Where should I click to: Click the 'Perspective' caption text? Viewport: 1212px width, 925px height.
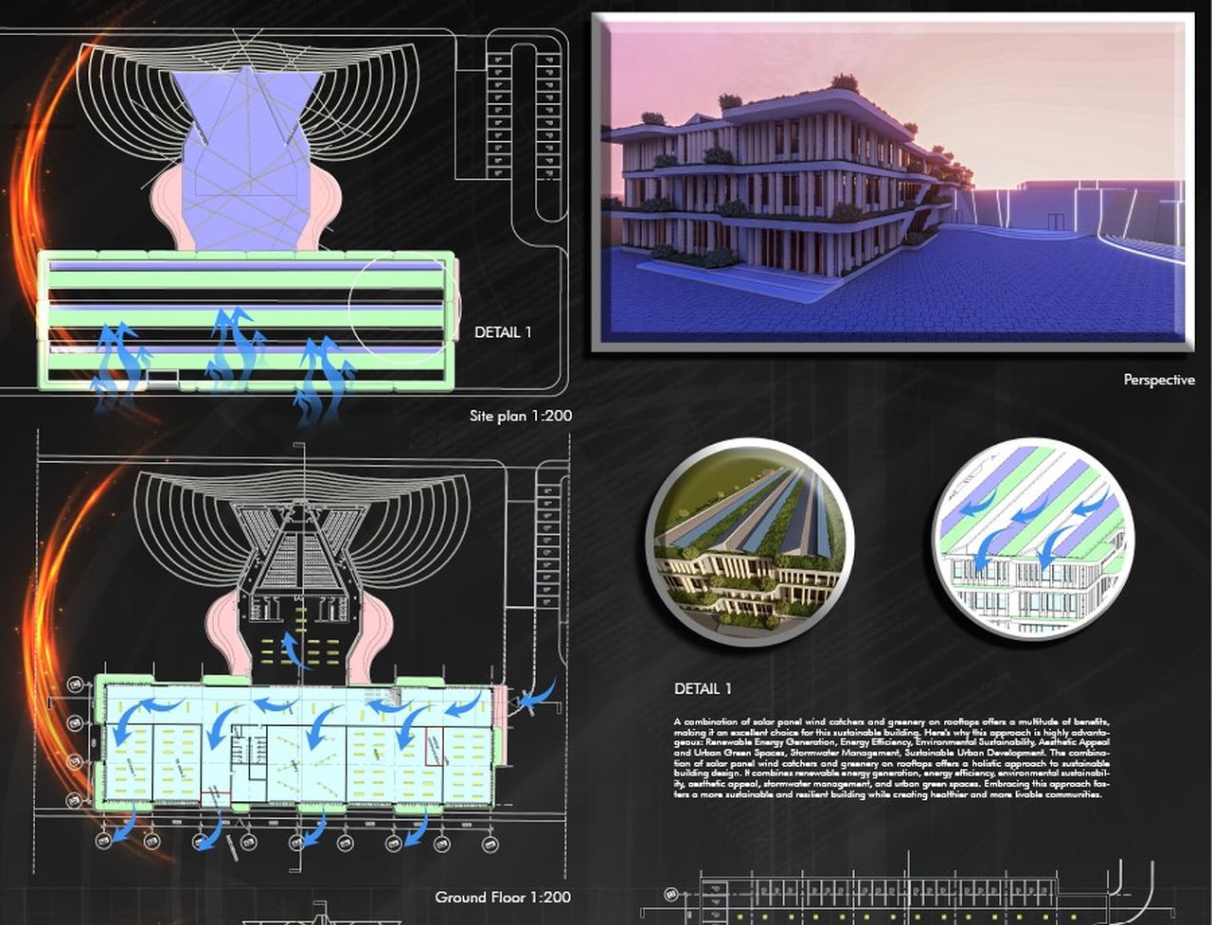1158,380
